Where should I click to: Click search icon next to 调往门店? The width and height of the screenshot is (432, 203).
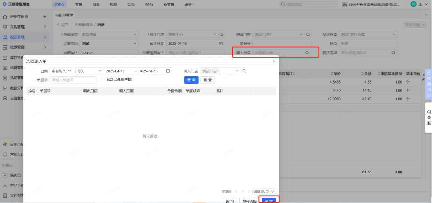coord(221,34)
